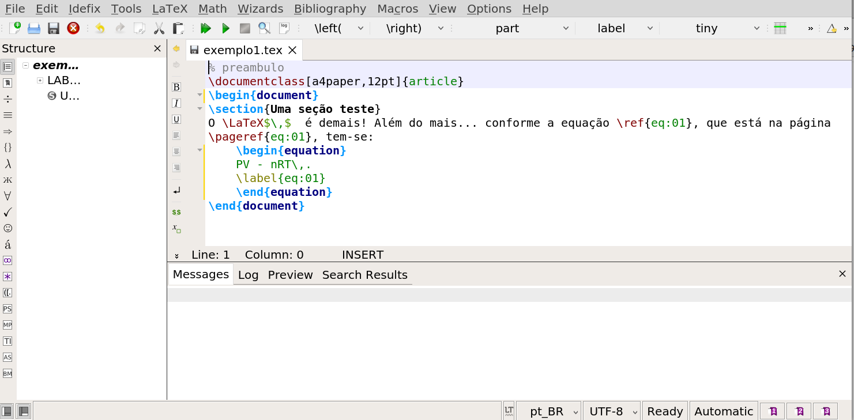Insert a table with the grid icon
This screenshot has width=854, height=420.
(780, 28)
